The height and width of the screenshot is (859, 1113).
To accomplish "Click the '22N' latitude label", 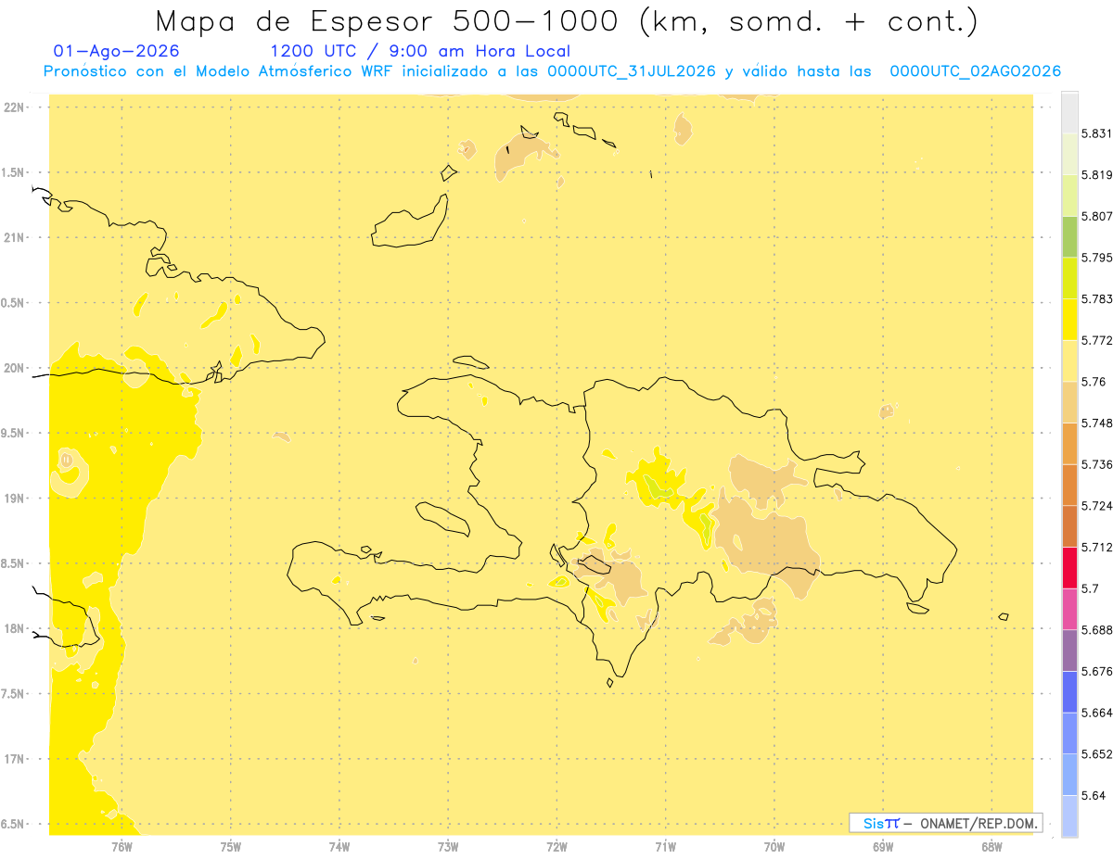I will 14,107.
